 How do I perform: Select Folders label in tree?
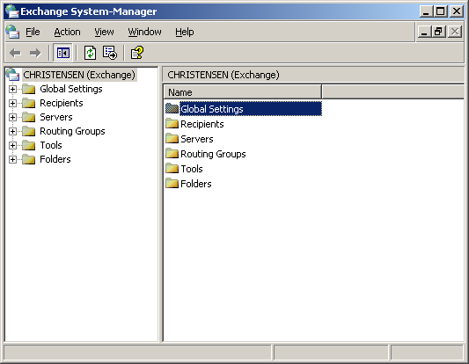(x=55, y=159)
